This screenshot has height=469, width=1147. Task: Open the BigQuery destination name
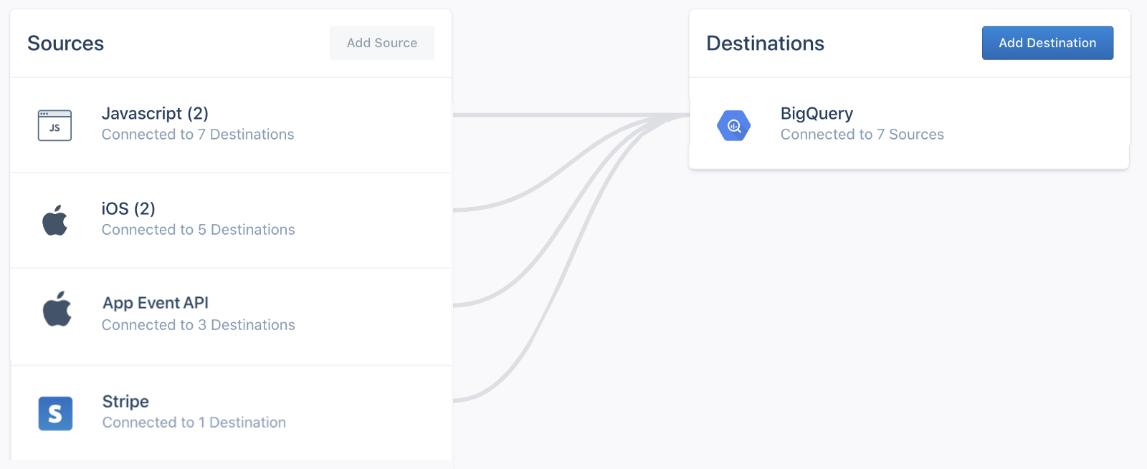(x=817, y=114)
